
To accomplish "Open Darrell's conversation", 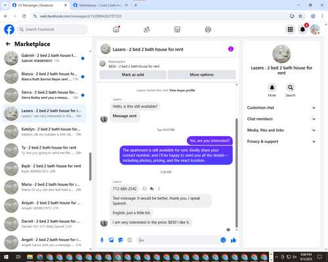I will pos(45,224).
